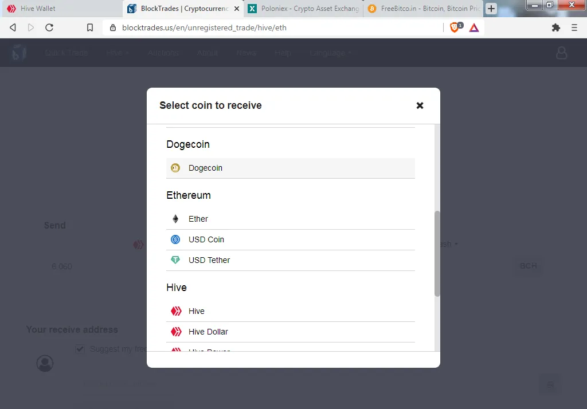
Task: Switch to the FreeBitco.in tab
Action: pos(424,9)
